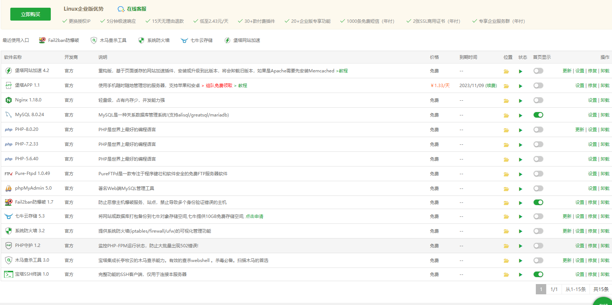
Task: Click the Pure-Ftpd FTP icon
Action: [8, 173]
